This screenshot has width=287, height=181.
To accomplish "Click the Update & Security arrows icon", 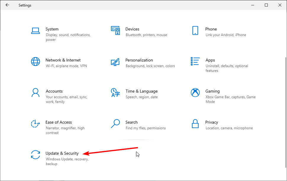I will (36, 155).
